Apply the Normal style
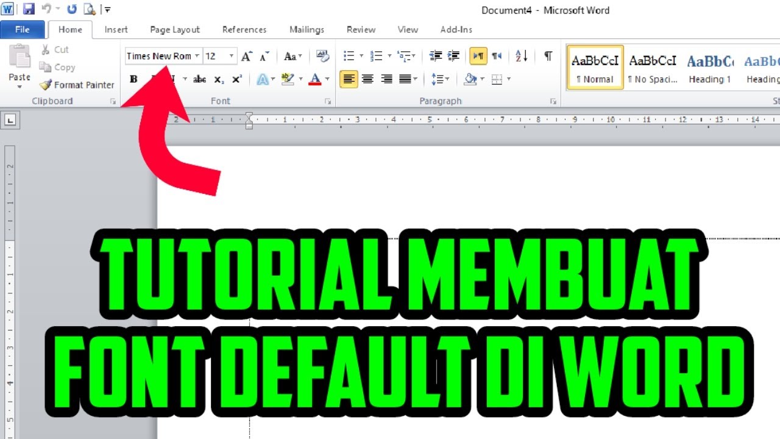Viewport: 780px width, 439px height. [x=595, y=67]
